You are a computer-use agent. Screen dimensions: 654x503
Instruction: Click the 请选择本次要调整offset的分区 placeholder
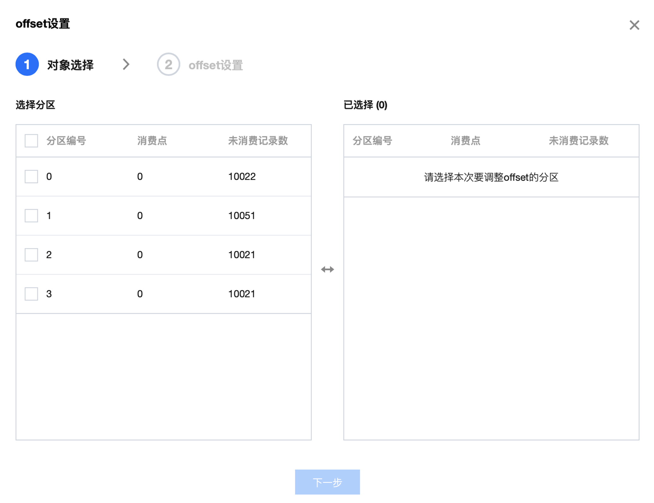click(x=491, y=177)
